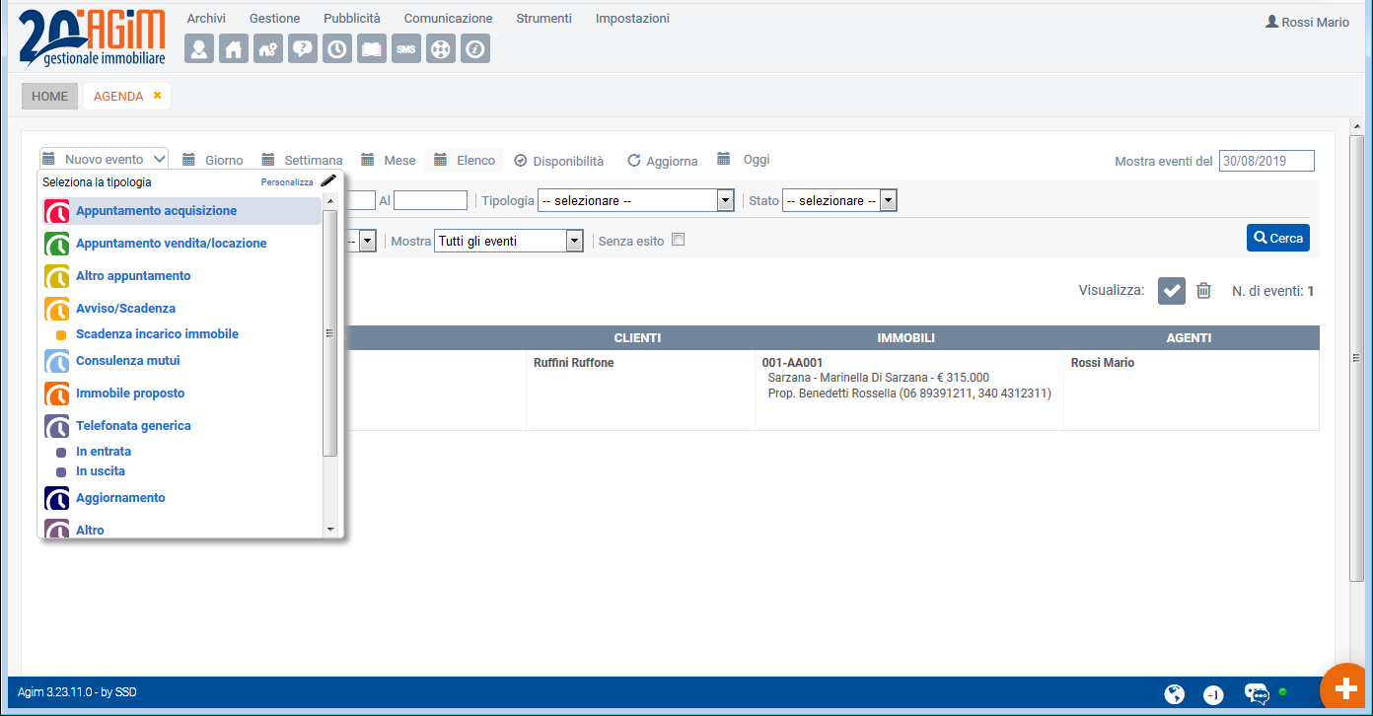Screen dimensions: 1373x716
Task: Jump to Oggi in agenda
Action: click(744, 159)
